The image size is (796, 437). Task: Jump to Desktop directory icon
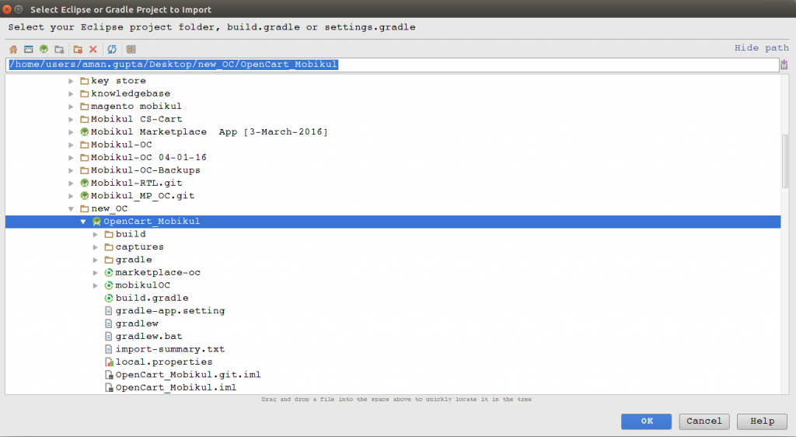[29, 49]
